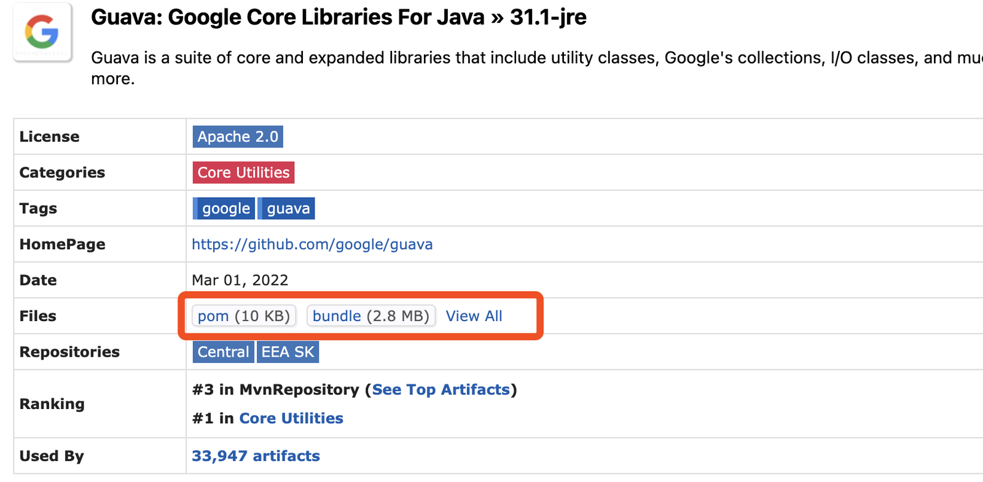The image size is (983, 482).
Task: Click the google tag
Action: (225, 209)
